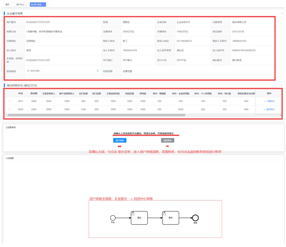The image size is (286, 247).
Task: Click the 返回修改 button
Action: coord(168,140)
